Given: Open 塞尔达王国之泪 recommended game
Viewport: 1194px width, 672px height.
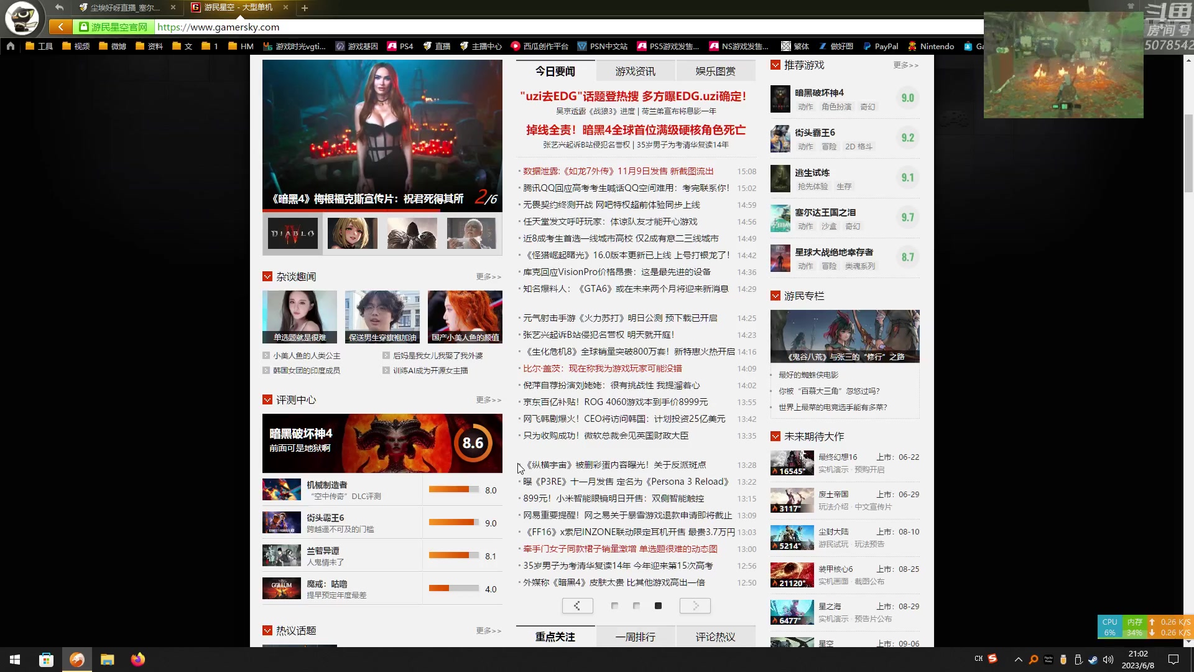Looking at the screenshot, I should tap(825, 212).
